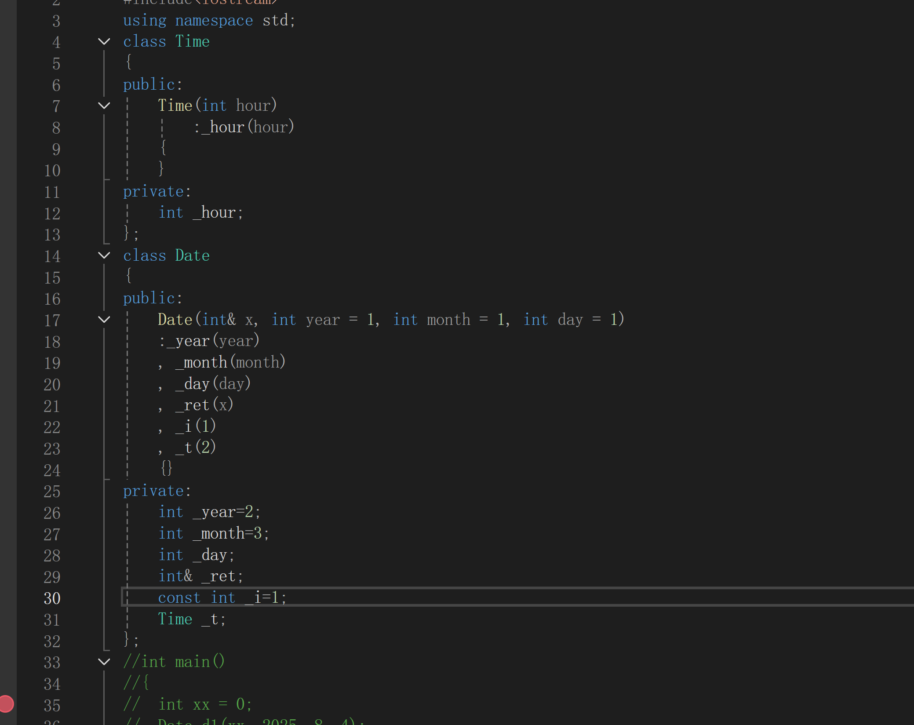Click '_month(month)' initializer on line 19
This screenshot has width=914, height=725.
[x=230, y=362]
